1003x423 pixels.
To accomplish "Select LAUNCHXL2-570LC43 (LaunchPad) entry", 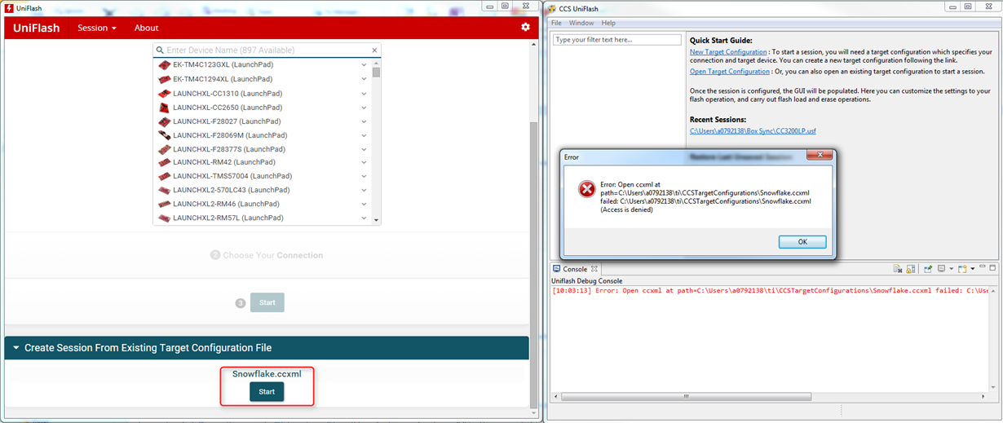I will [x=232, y=190].
